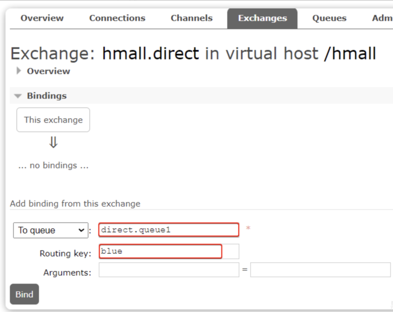
Task: Click the /hmall virtual host name
Action: pos(350,53)
